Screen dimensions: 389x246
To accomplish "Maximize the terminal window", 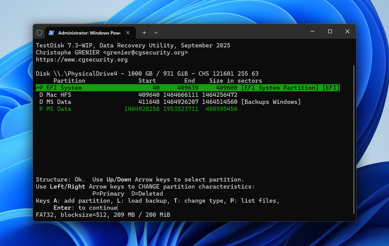I will tap(330, 32).
